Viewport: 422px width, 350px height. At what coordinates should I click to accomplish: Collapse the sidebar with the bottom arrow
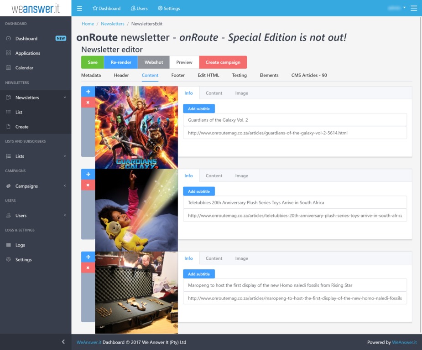[63, 342]
